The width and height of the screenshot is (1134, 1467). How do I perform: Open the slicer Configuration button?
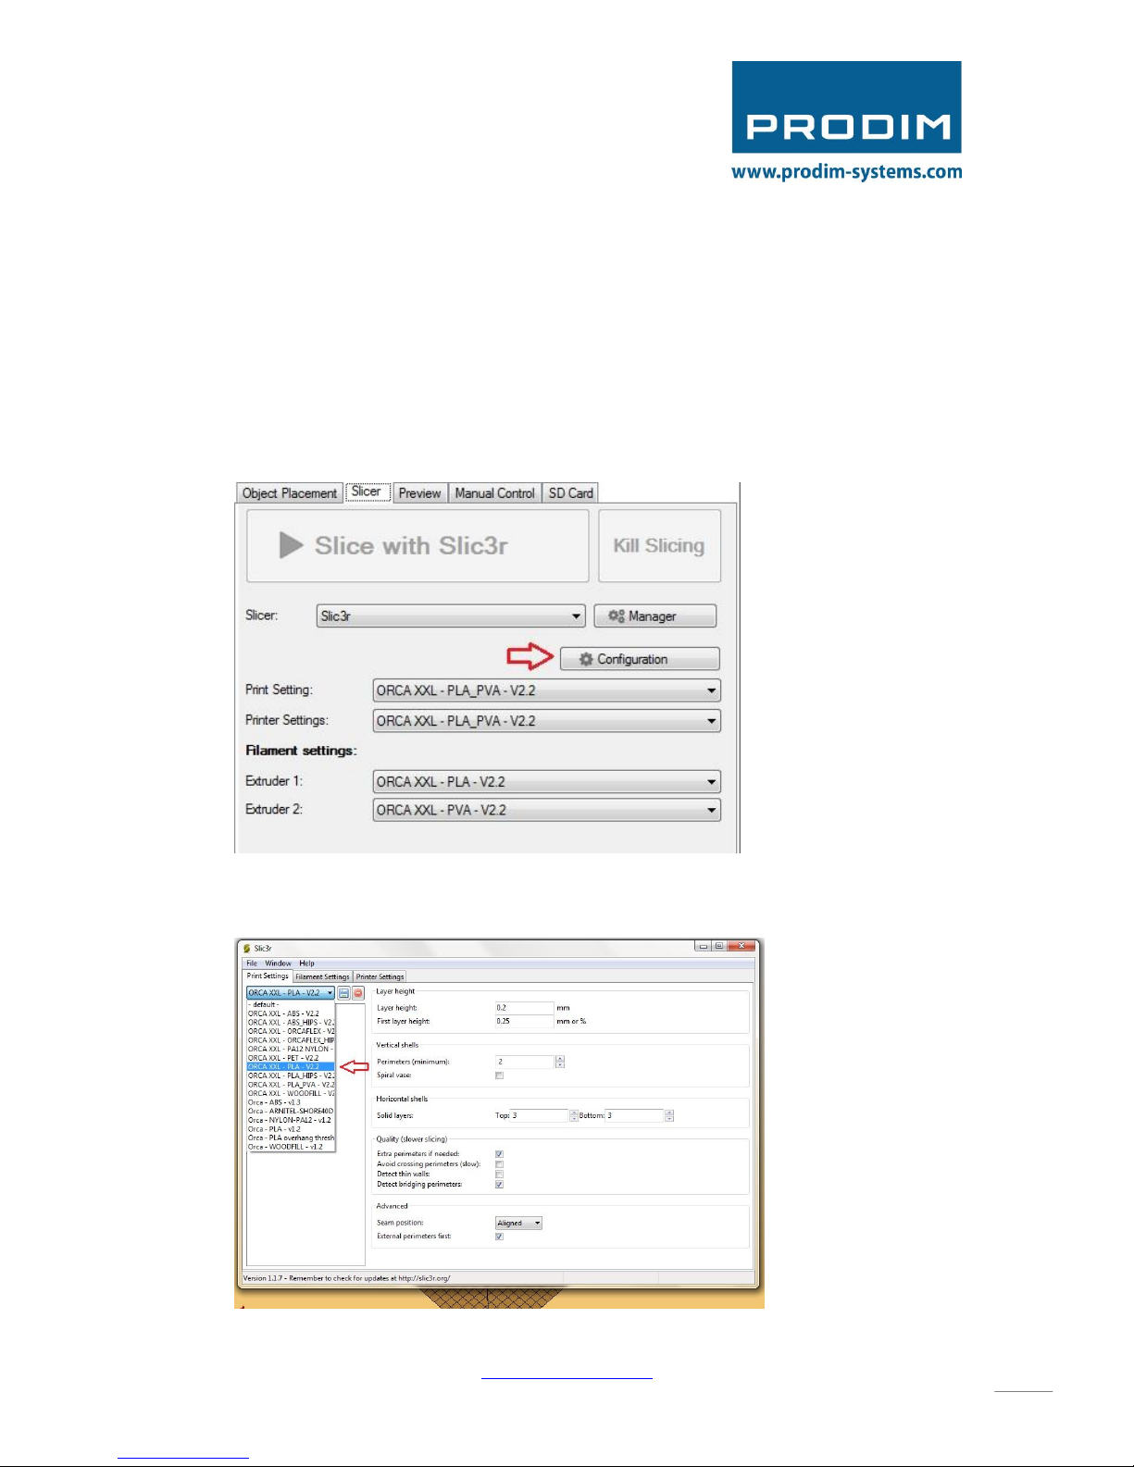point(640,659)
